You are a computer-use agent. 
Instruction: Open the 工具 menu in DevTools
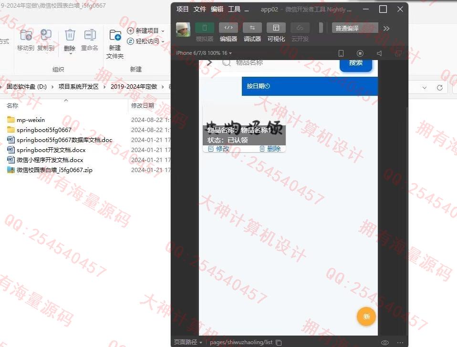(234, 10)
